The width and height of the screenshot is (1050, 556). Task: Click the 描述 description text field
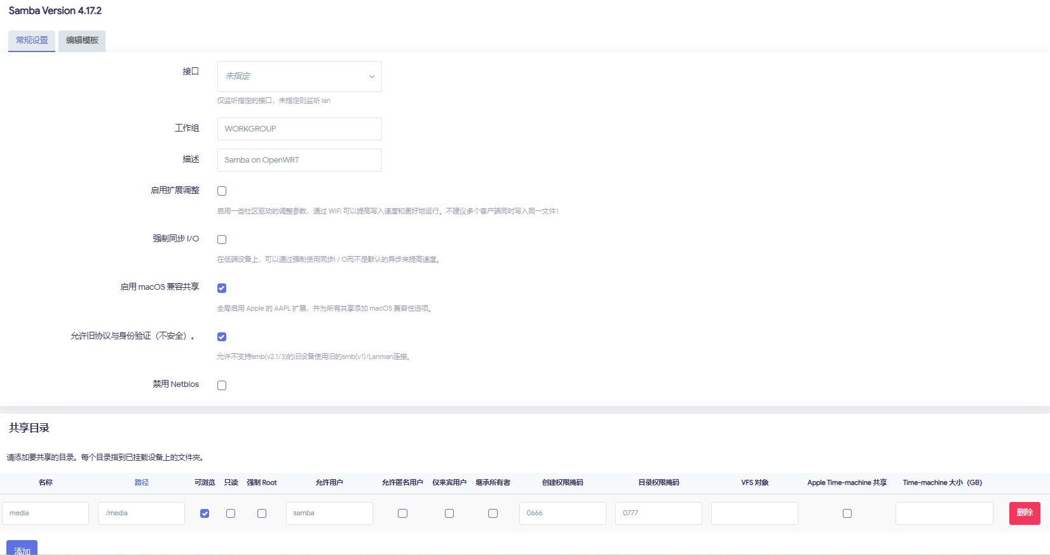coord(299,160)
